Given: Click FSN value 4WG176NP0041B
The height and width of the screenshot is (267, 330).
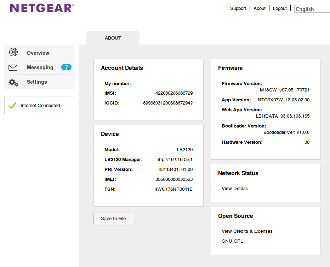Looking at the screenshot, I should (173, 189).
